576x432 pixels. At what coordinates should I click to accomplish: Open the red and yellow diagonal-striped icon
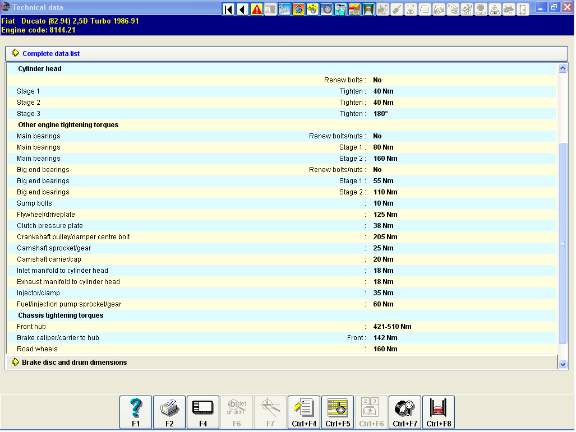tap(354, 9)
